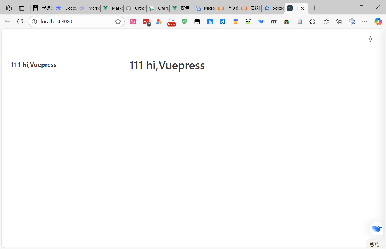Open the extension labeled New

[x=172, y=22]
